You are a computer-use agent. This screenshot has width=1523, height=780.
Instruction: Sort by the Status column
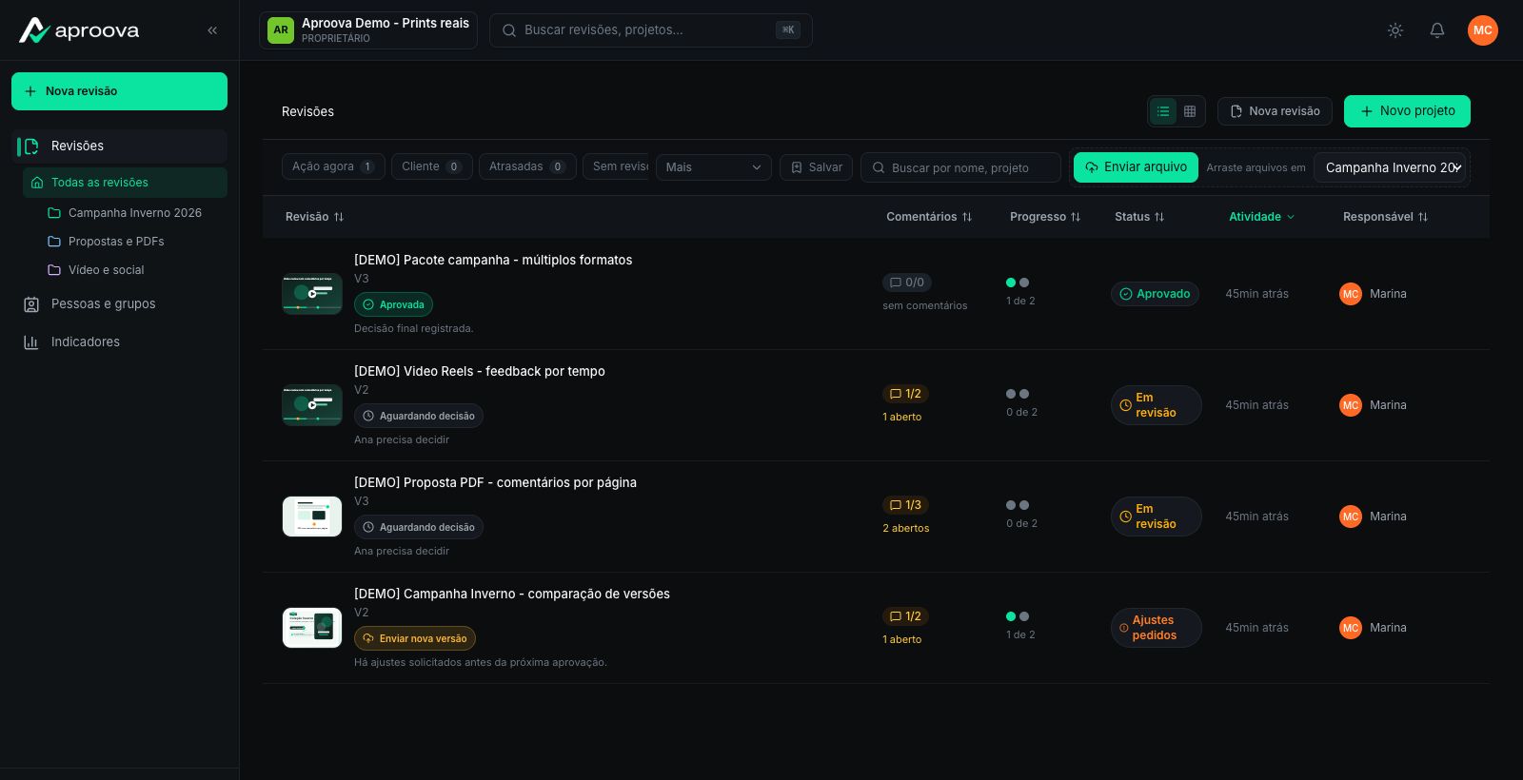(x=1139, y=217)
